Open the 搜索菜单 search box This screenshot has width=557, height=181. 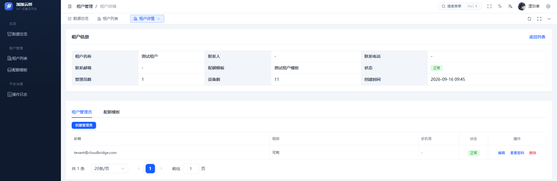(x=460, y=6)
